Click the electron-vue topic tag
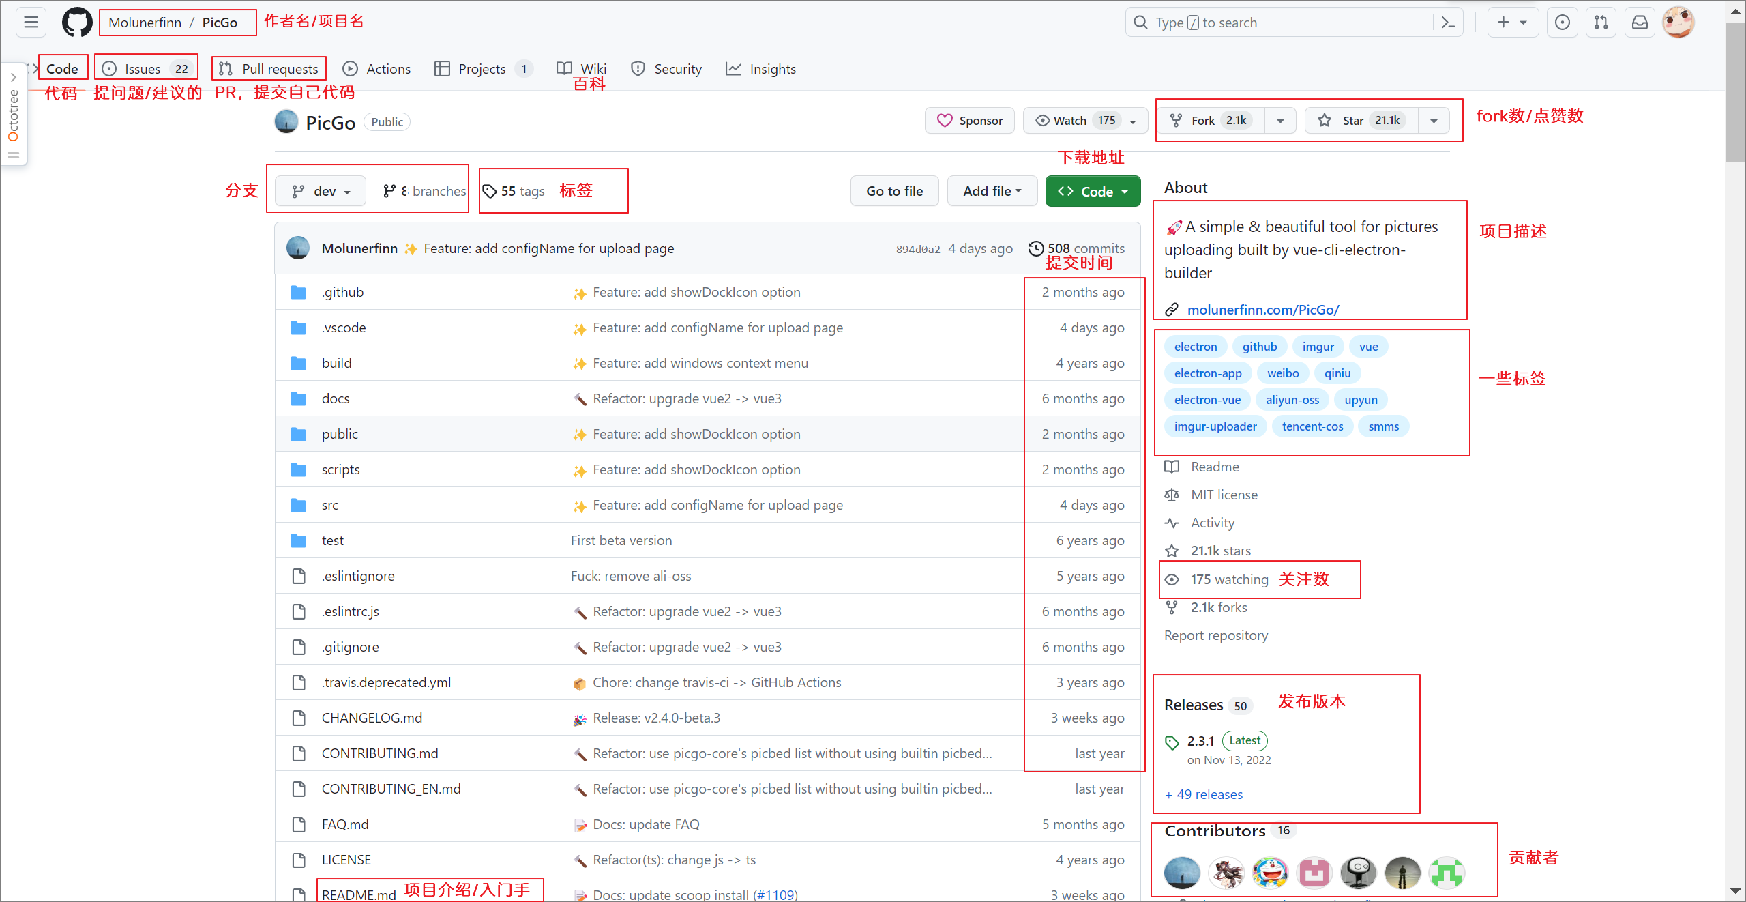1746x902 pixels. pyautogui.click(x=1207, y=400)
